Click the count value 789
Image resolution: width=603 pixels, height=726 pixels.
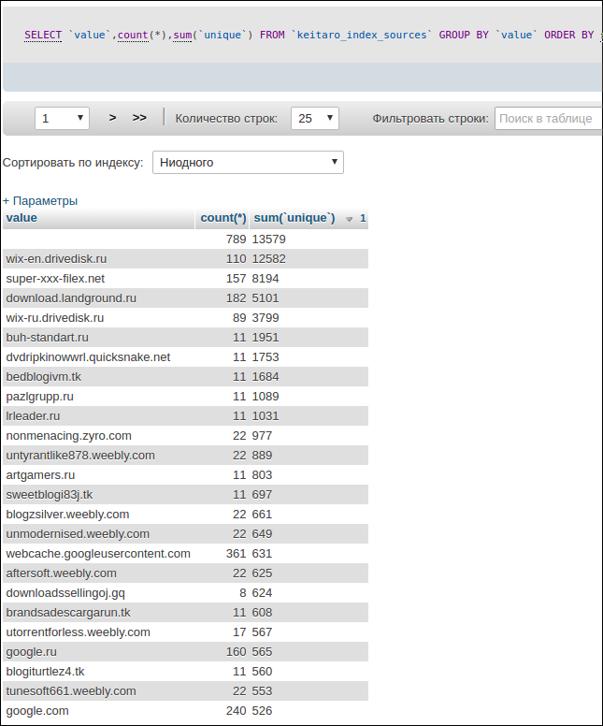tap(236, 240)
